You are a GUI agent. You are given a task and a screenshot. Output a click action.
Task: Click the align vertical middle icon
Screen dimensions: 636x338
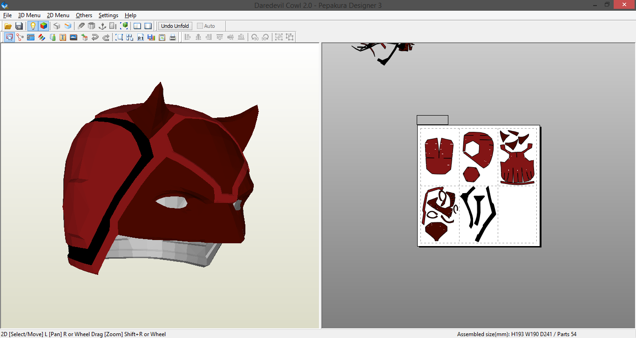pyautogui.click(x=230, y=37)
